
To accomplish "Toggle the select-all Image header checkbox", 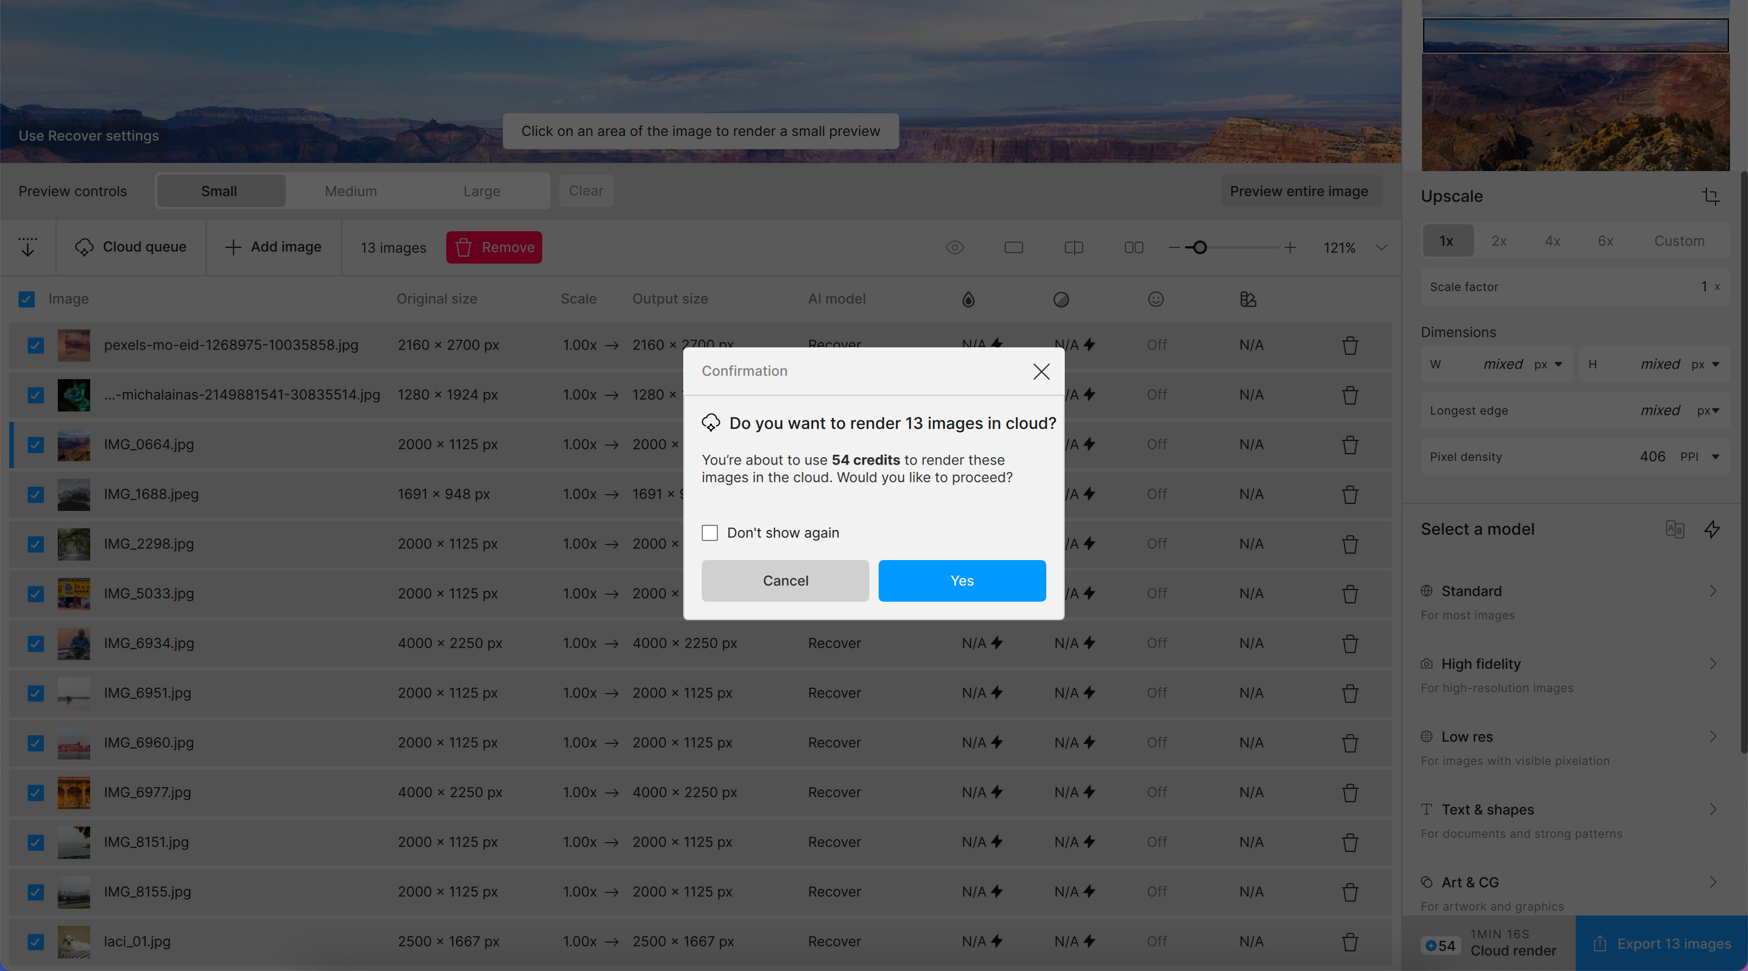I will 27,299.
